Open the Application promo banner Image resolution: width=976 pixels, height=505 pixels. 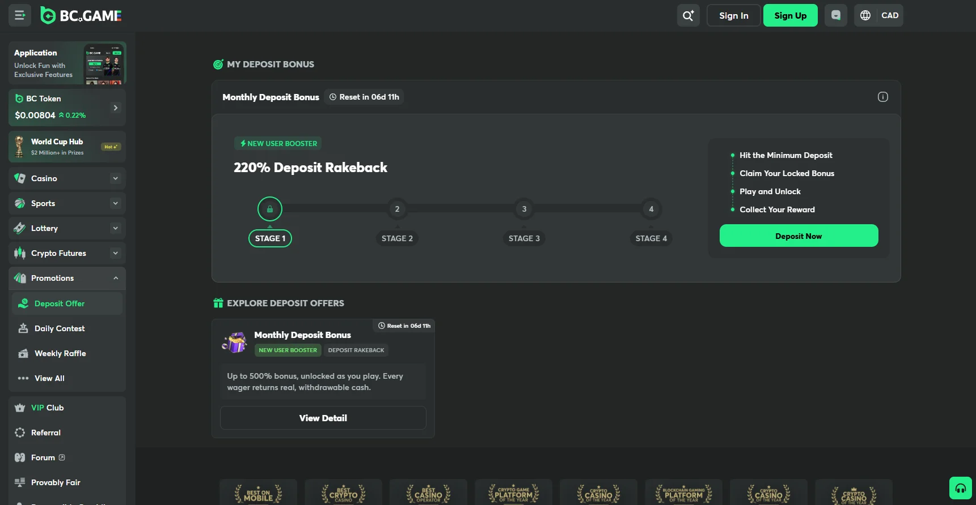click(67, 63)
